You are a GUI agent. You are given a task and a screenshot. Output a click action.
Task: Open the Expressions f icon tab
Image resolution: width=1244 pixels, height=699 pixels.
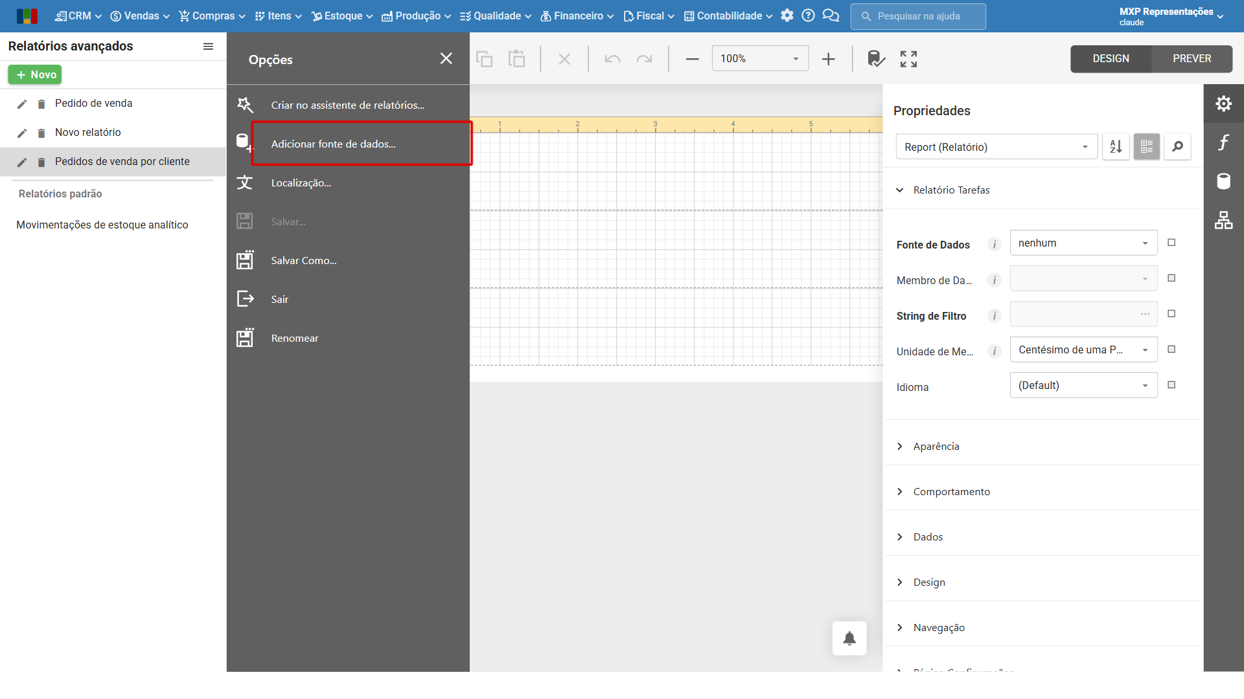tap(1223, 142)
